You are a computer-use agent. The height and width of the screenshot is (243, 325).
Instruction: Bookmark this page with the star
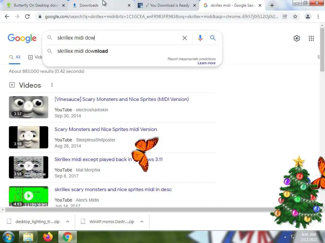295,16
